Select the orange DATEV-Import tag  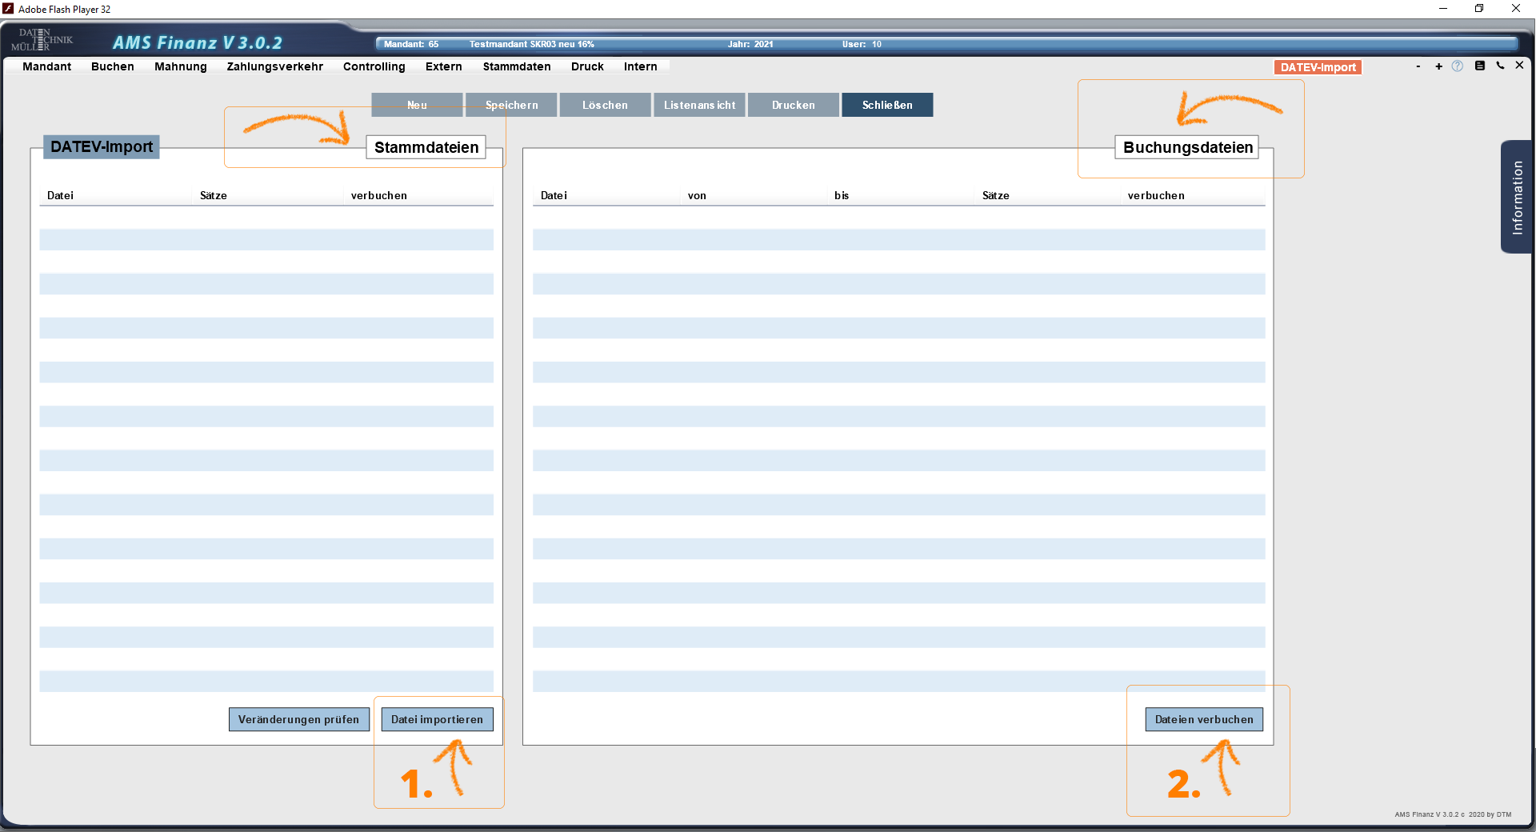pos(1317,67)
